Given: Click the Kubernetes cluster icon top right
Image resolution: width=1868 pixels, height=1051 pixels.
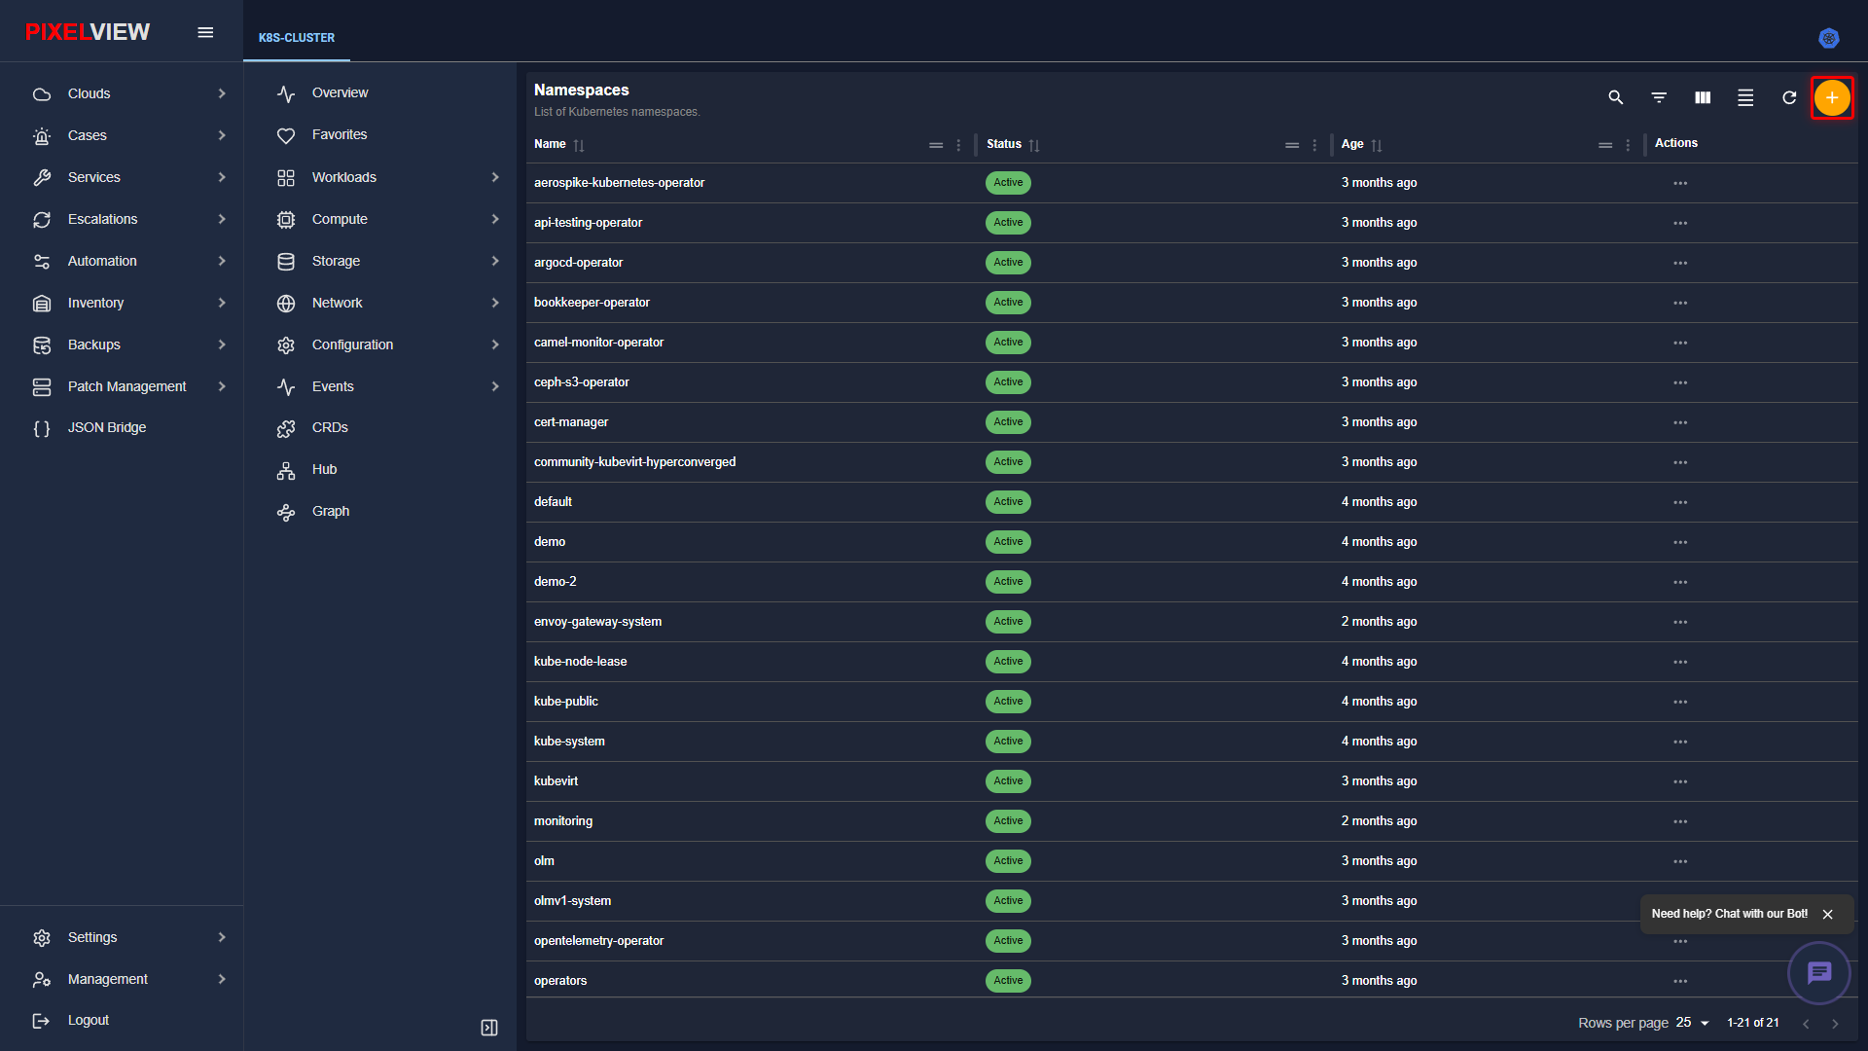Looking at the screenshot, I should 1828,38.
